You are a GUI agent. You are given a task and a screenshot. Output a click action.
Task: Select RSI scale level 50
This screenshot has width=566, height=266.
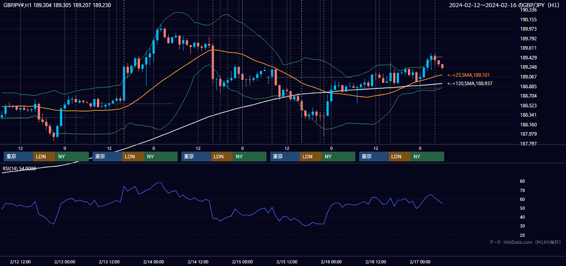click(x=523, y=208)
